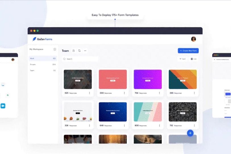
Task: Select the Private workspace folder
Action: tap(43, 64)
